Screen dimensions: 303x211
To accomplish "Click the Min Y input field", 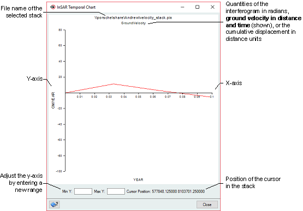I will click(83, 191).
